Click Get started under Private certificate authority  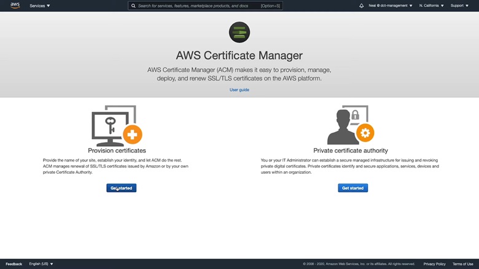coord(353,188)
